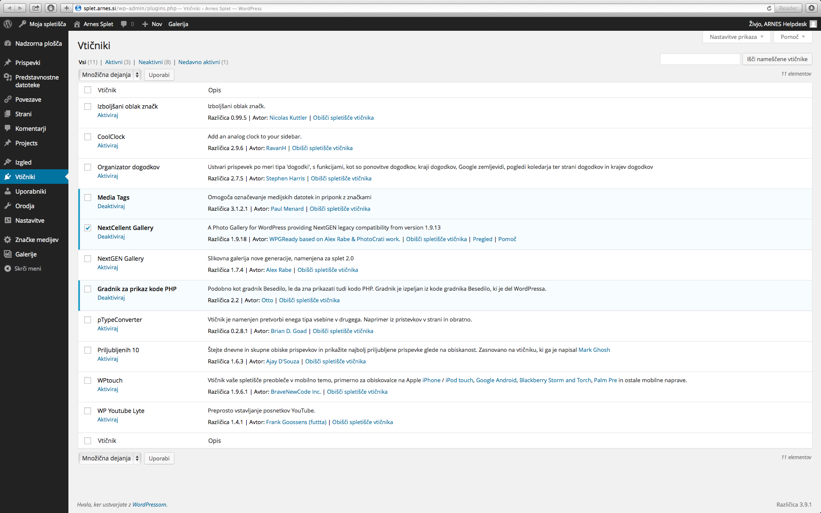Screen dimensions: 821x513
Task: Check the Media Tags plugin checkbox
Action: pos(88,198)
